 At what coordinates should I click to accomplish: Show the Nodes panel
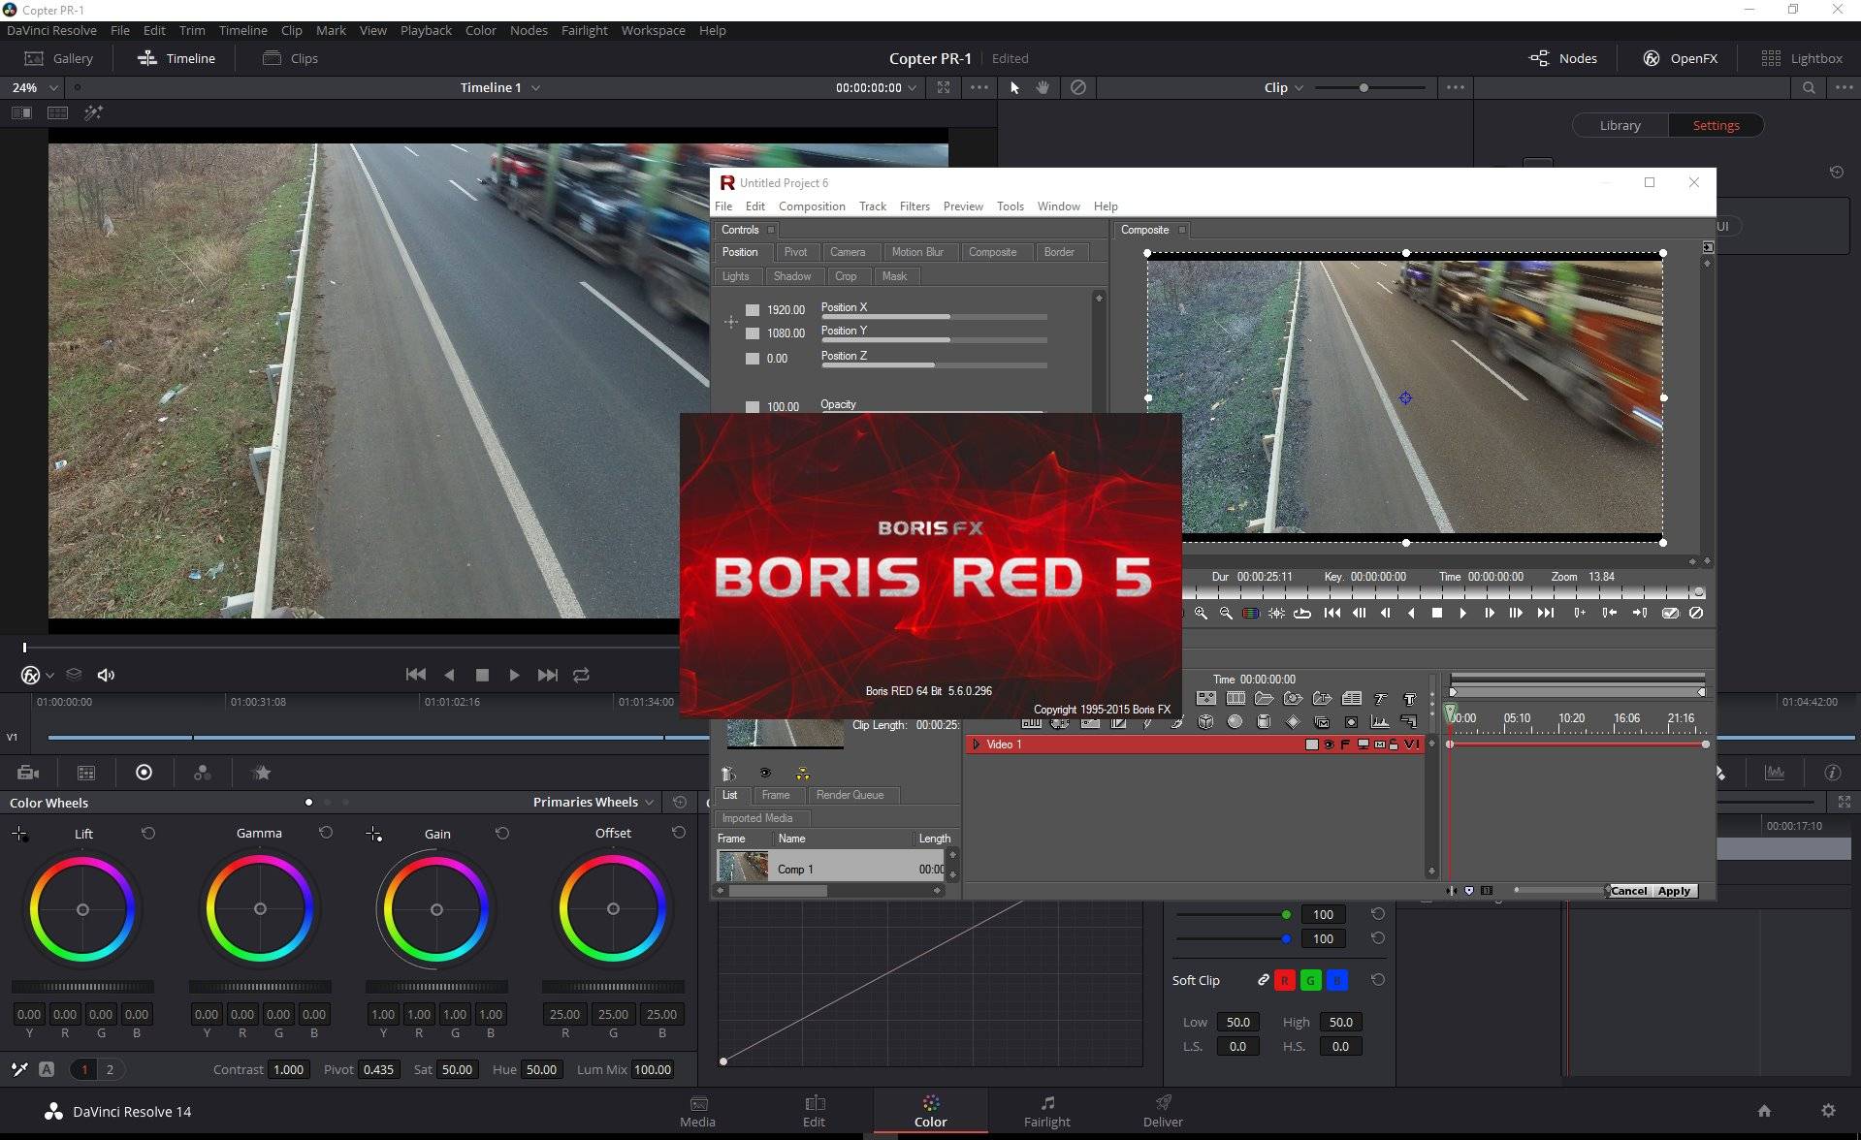pos(1562,58)
